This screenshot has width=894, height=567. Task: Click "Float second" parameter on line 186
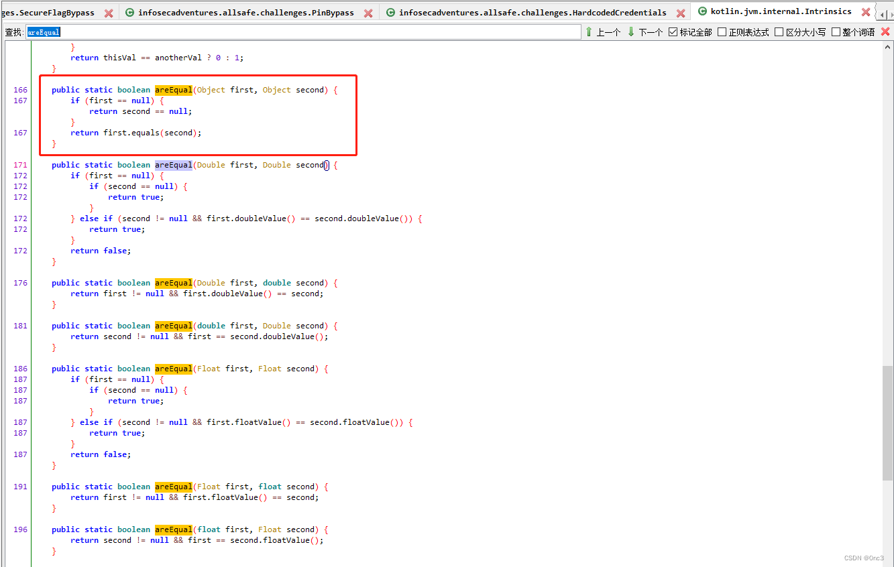286,369
